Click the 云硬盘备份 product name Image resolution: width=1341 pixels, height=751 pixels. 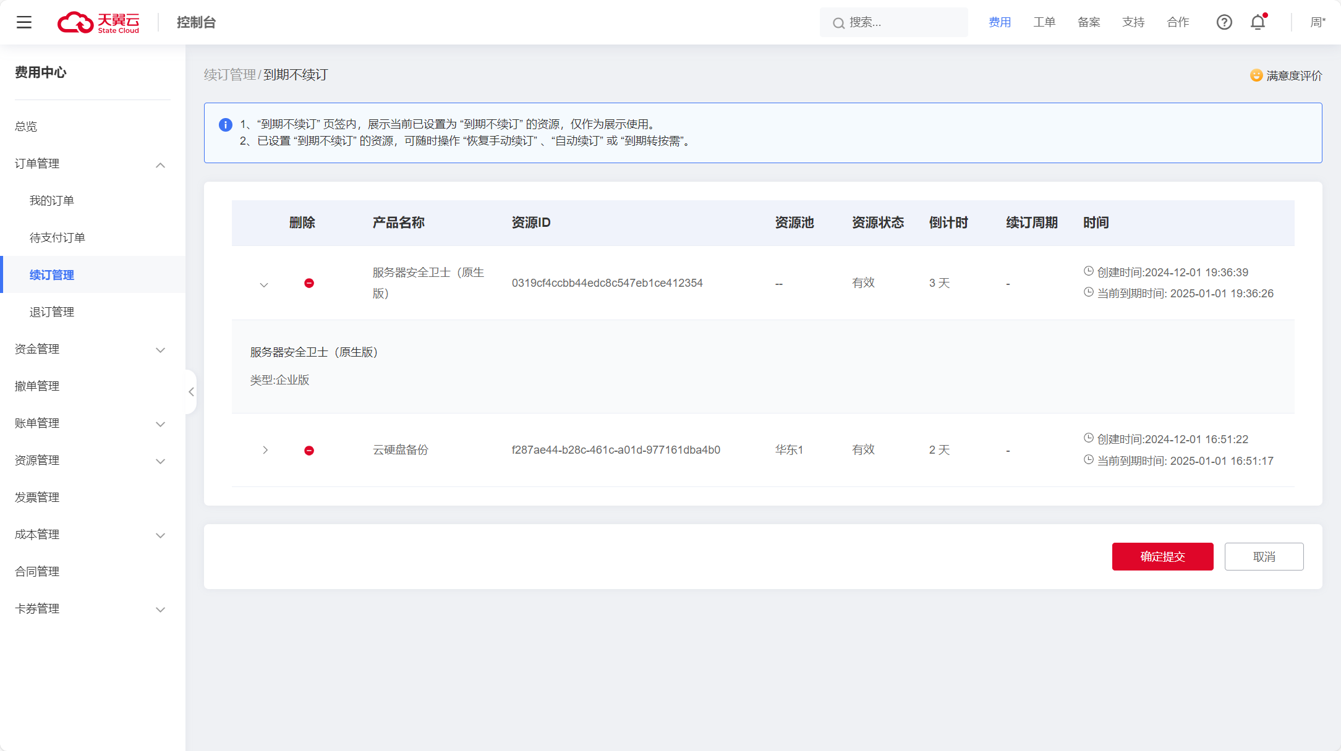(400, 450)
